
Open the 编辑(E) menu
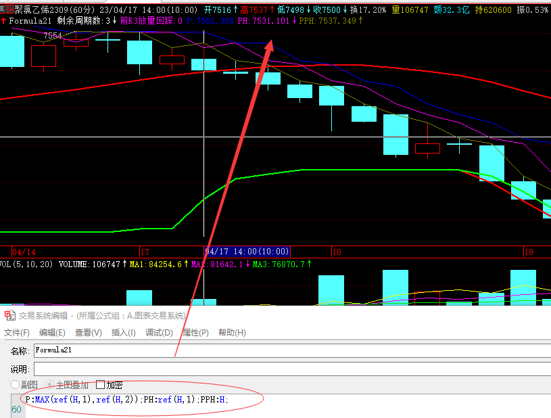52,333
